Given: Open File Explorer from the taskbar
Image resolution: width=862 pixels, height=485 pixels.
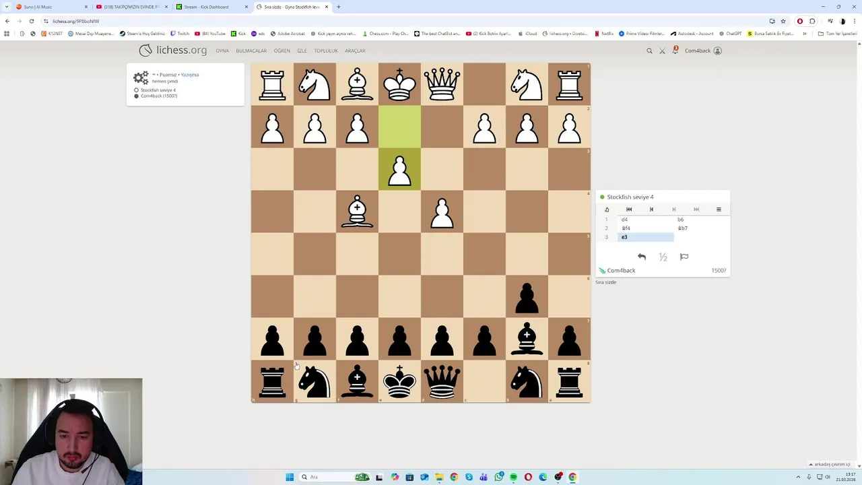Looking at the screenshot, I should click(439, 477).
